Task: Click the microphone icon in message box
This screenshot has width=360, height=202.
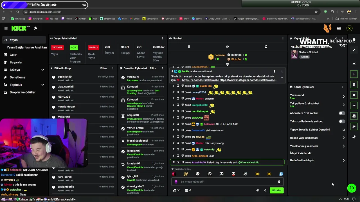Action: click(x=176, y=182)
